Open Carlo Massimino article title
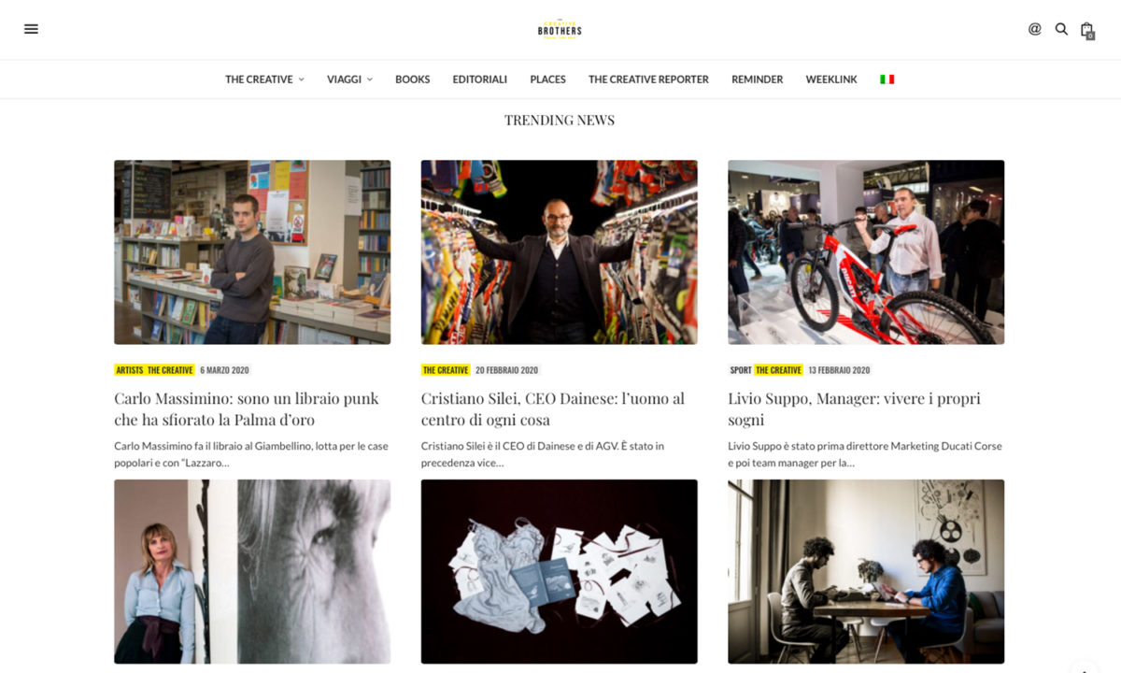Viewport: 1121px width, 673px height. pyautogui.click(x=247, y=408)
